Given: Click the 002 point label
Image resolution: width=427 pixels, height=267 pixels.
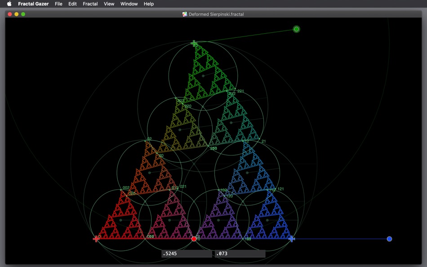Looking at the screenshot, I should point(126,188).
